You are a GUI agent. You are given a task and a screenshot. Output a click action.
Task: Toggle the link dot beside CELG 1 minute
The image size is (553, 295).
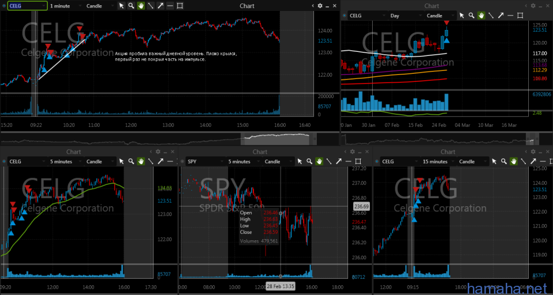click(x=3, y=6)
